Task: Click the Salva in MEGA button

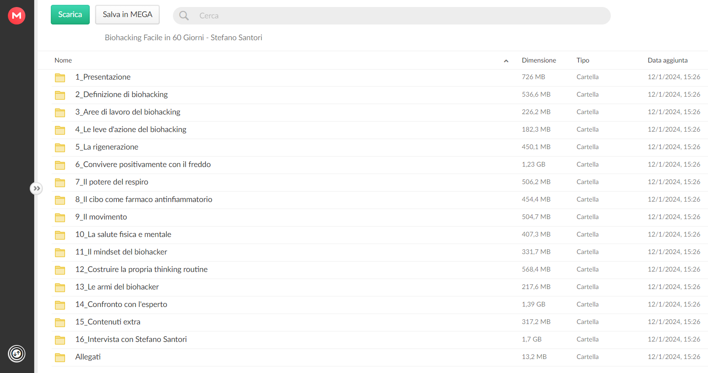Action: click(x=127, y=14)
